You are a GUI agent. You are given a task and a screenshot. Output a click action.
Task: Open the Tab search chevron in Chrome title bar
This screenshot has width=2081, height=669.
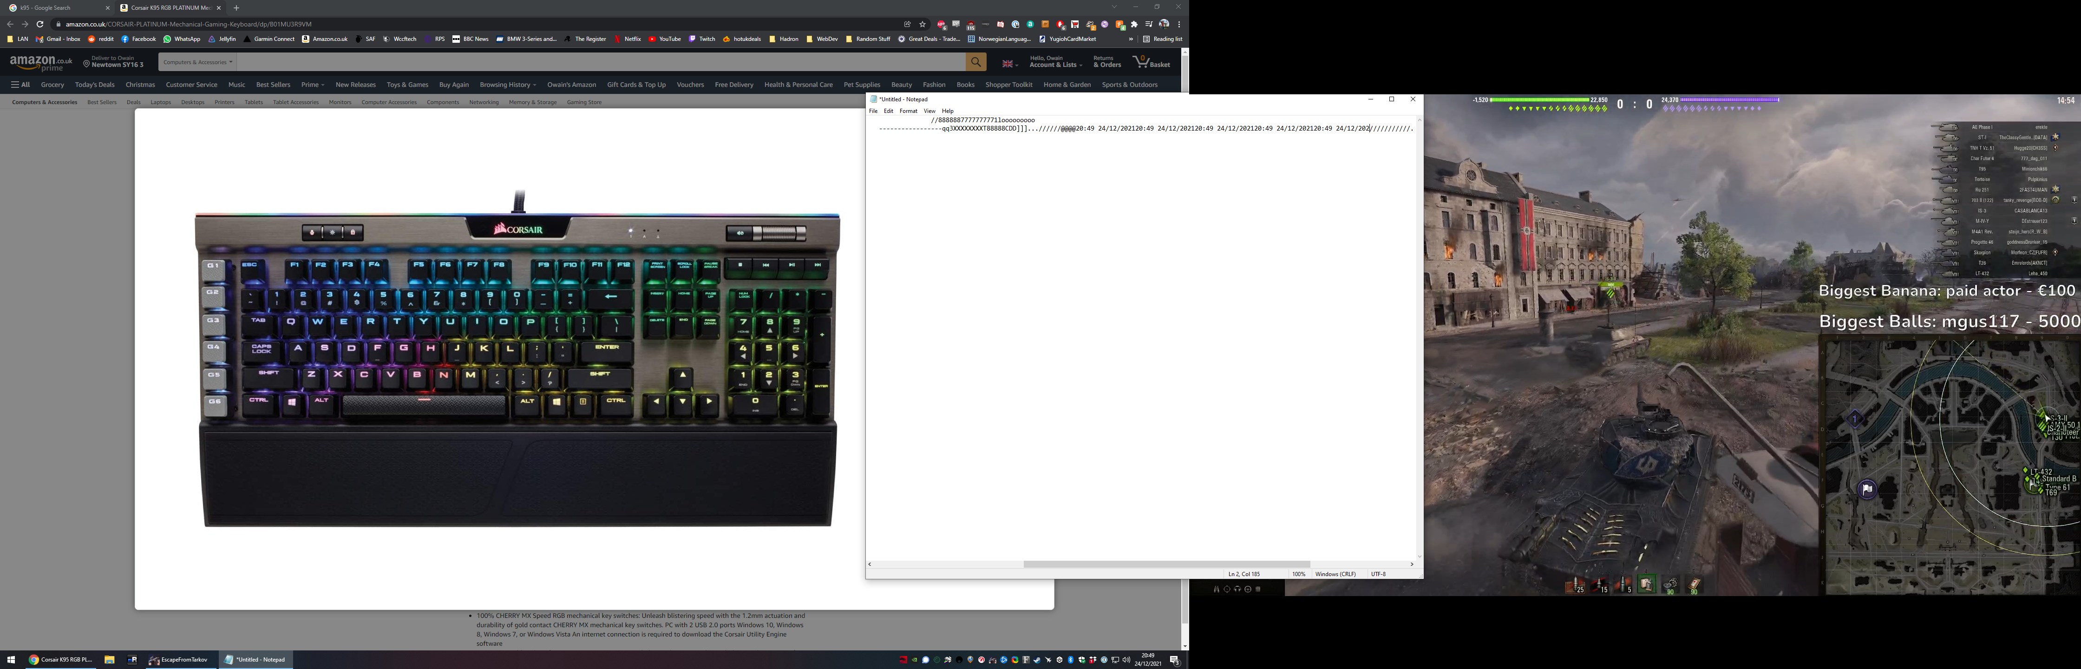click(x=1114, y=7)
